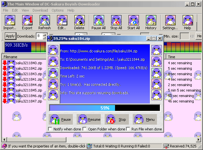This screenshot has width=203, height=150.
Task: Click the Min. size input field
Action: tap(185, 36)
